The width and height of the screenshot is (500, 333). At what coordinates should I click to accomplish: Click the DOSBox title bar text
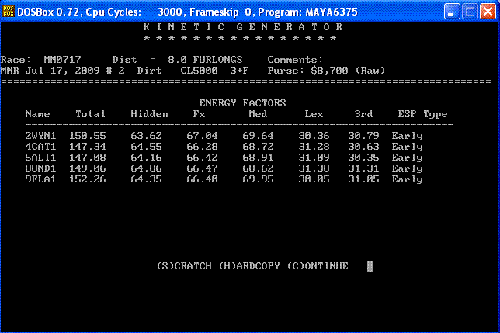pyautogui.click(x=187, y=12)
